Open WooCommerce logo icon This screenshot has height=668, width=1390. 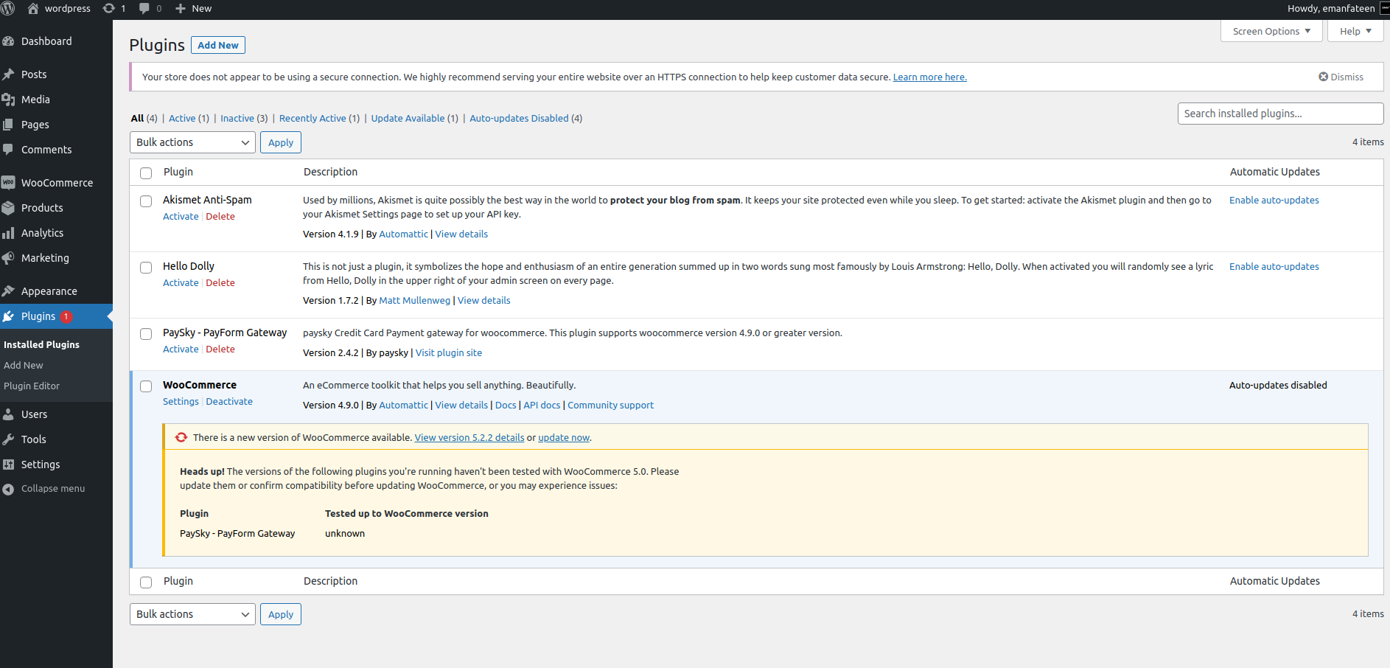click(9, 183)
